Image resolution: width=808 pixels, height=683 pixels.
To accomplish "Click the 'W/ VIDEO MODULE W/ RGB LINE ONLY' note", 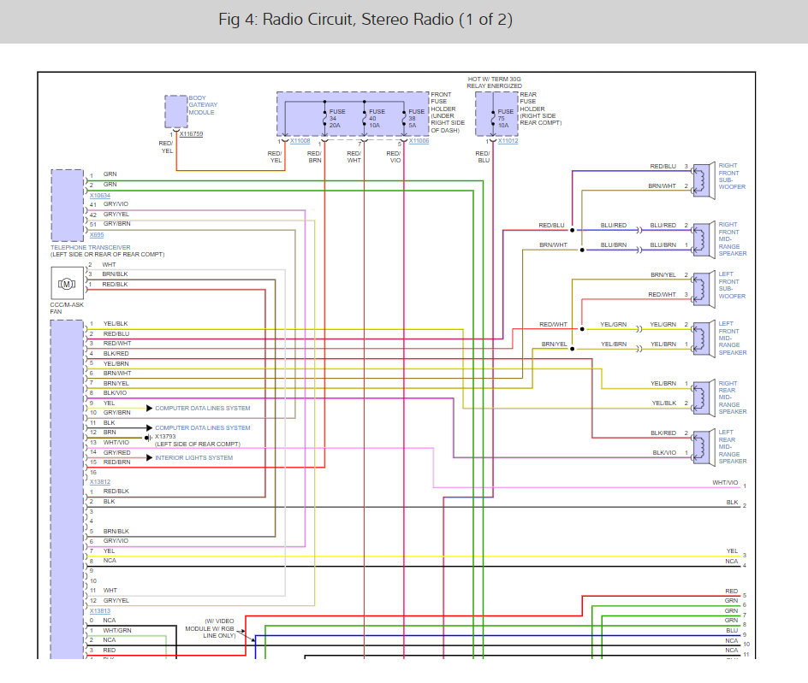I will point(210,628).
